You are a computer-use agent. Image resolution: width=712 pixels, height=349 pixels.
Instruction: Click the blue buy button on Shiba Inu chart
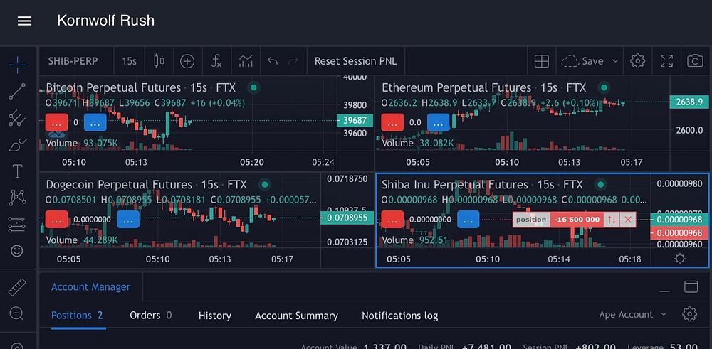coord(468,220)
